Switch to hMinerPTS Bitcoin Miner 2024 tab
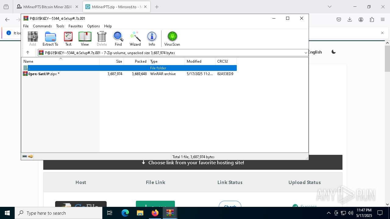Image resolution: width=390 pixels, height=219 pixels. (45, 7)
